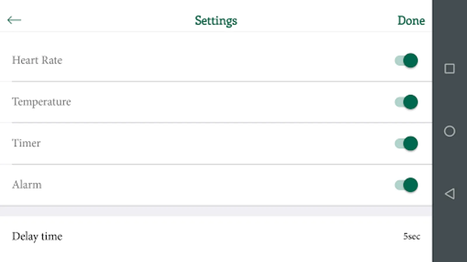
Task: Go back using the green header arrow
Action: coord(14,20)
